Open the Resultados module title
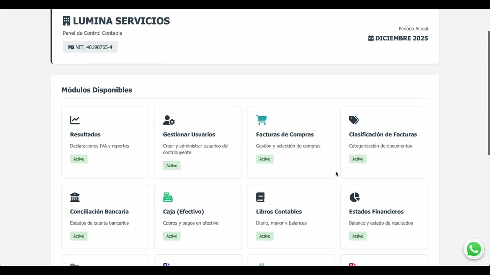490x275 pixels. (85, 134)
